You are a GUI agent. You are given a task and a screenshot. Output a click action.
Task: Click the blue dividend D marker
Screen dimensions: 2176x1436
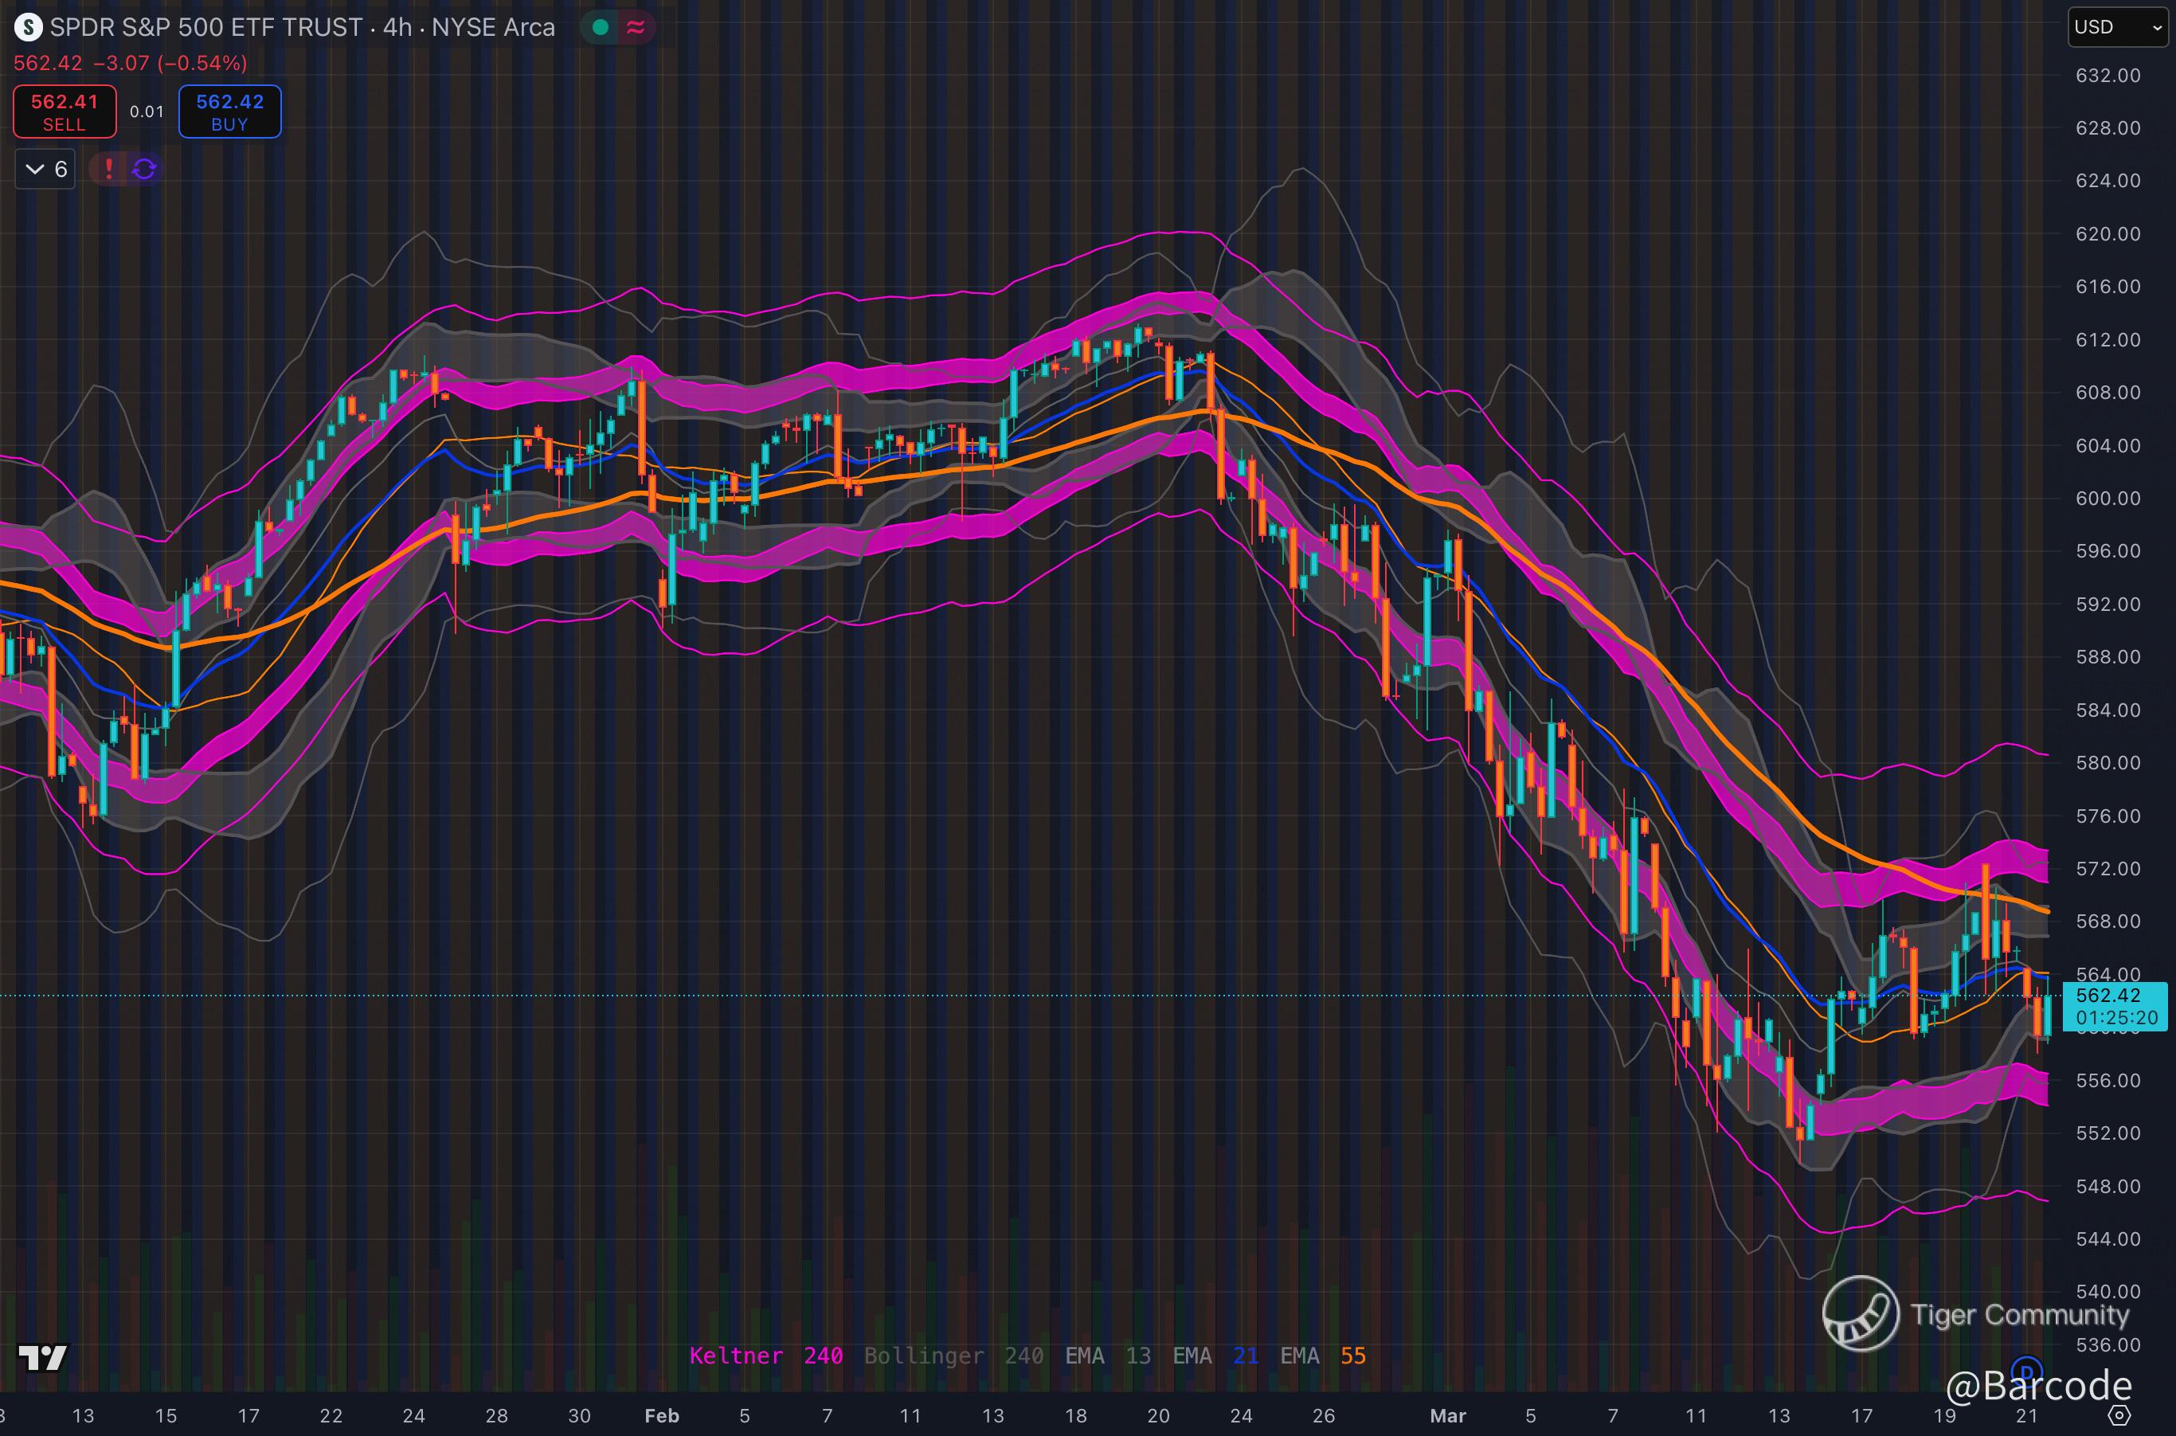(x=2028, y=1371)
